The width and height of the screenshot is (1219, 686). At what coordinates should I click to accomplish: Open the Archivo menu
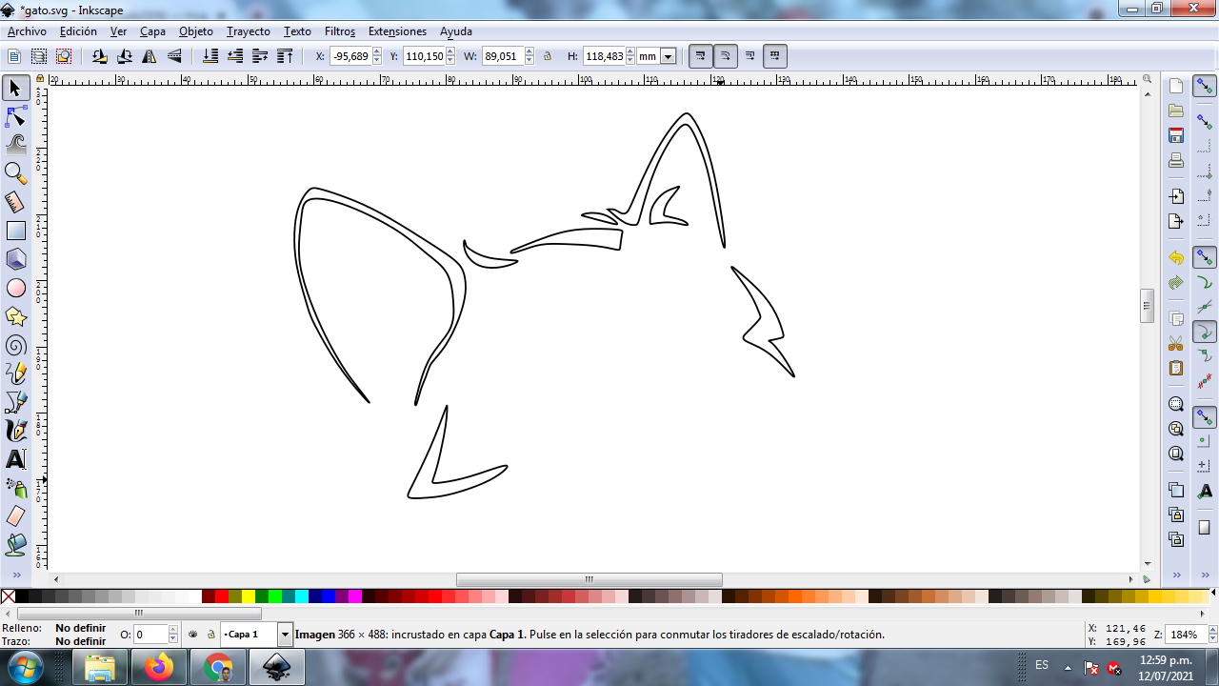click(x=27, y=31)
